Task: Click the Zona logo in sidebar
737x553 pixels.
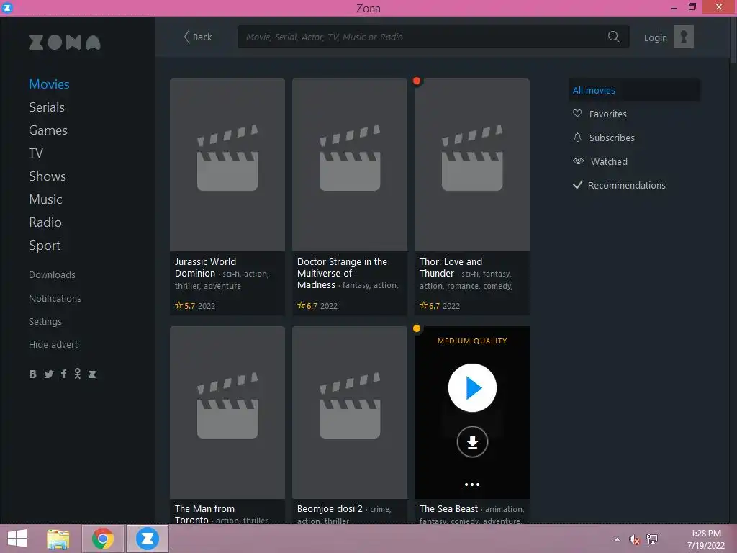Action: (x=64, y=42)
